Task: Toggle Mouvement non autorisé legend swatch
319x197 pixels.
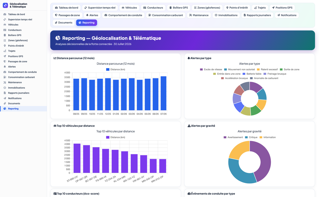Action: (x=225, y=69)
